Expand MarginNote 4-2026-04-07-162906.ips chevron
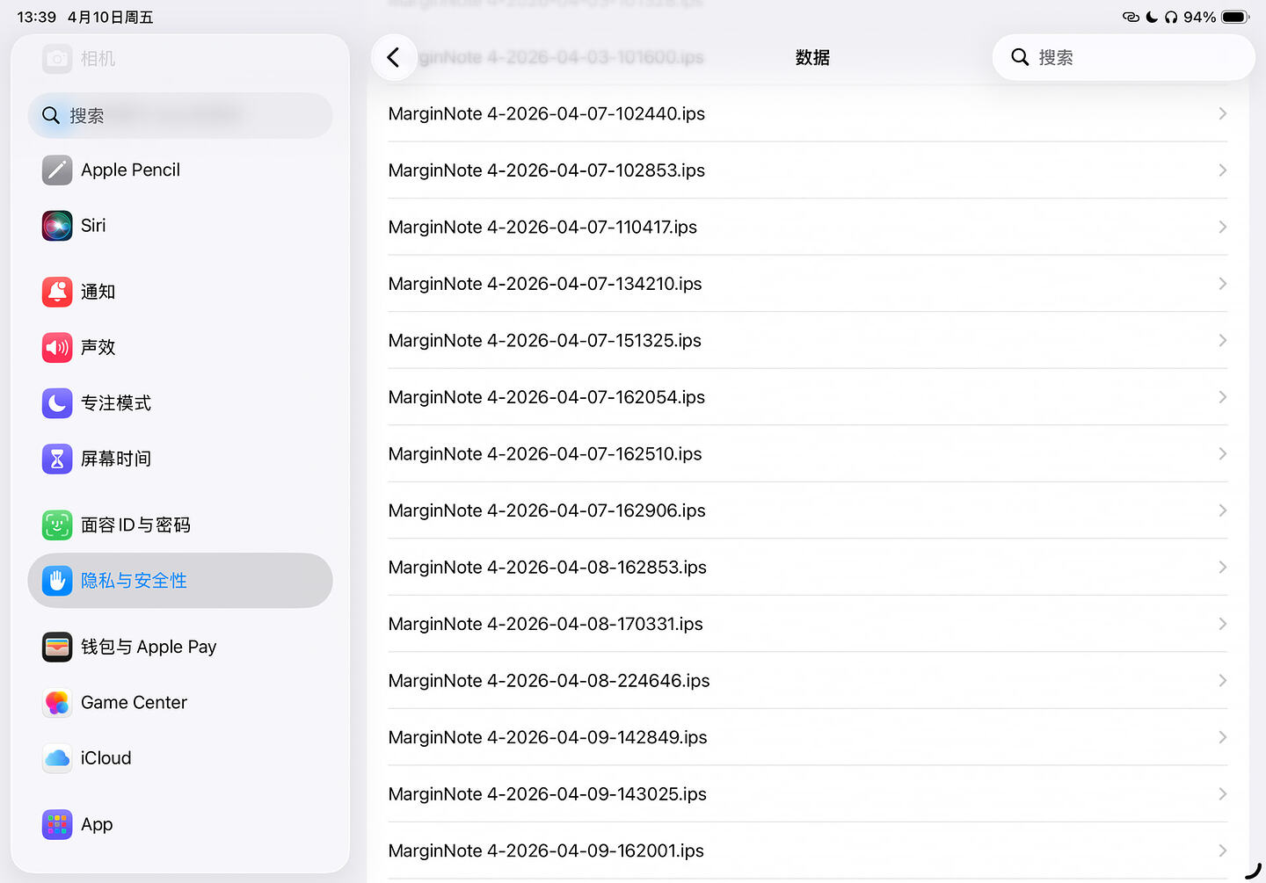The width and height of the screenshot is (1266, 883). pyautogui.click(x=1222, y=510)
